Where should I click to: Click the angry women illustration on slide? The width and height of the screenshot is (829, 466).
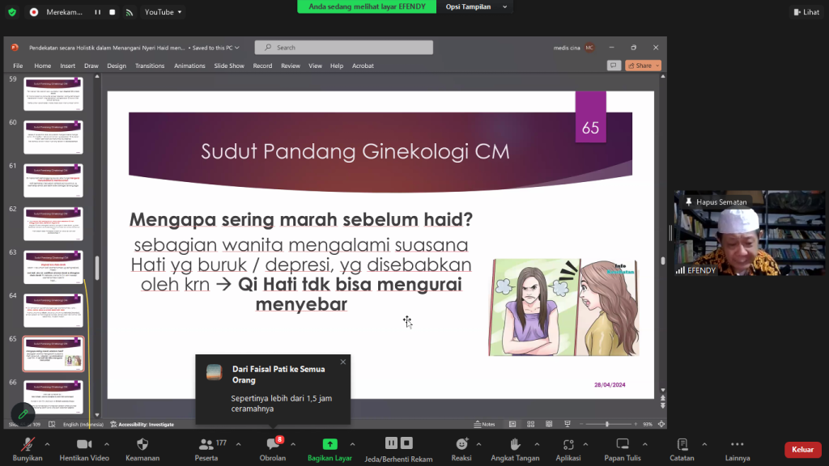563,307
